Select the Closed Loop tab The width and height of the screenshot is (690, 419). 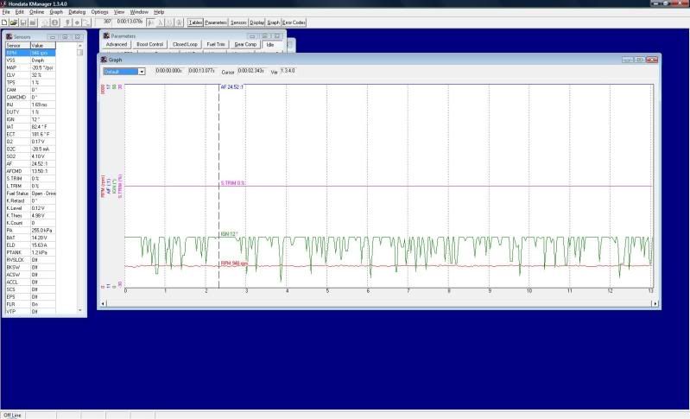[185, 44]
